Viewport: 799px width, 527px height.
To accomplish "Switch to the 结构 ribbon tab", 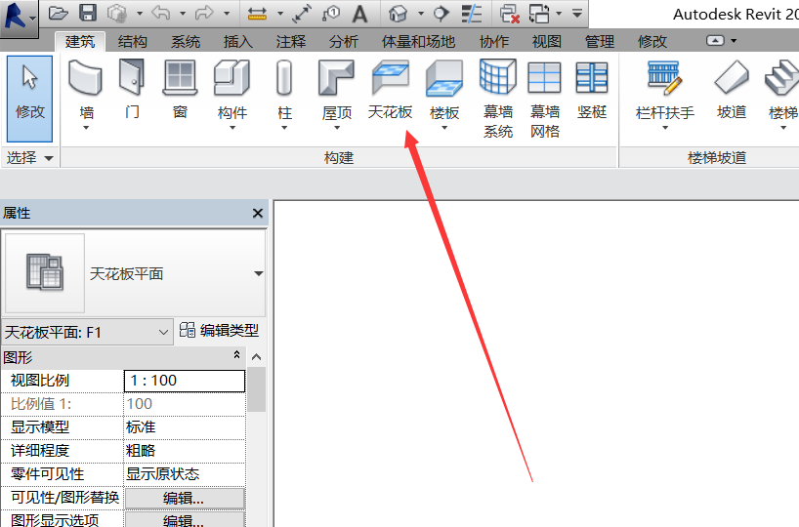I will pyautogui.click(x=133, y=42).
